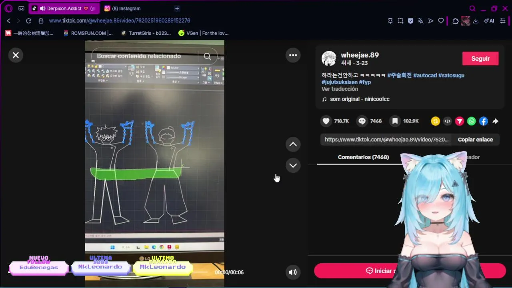
Task: Select the video URL link text field
Action: 386,140
